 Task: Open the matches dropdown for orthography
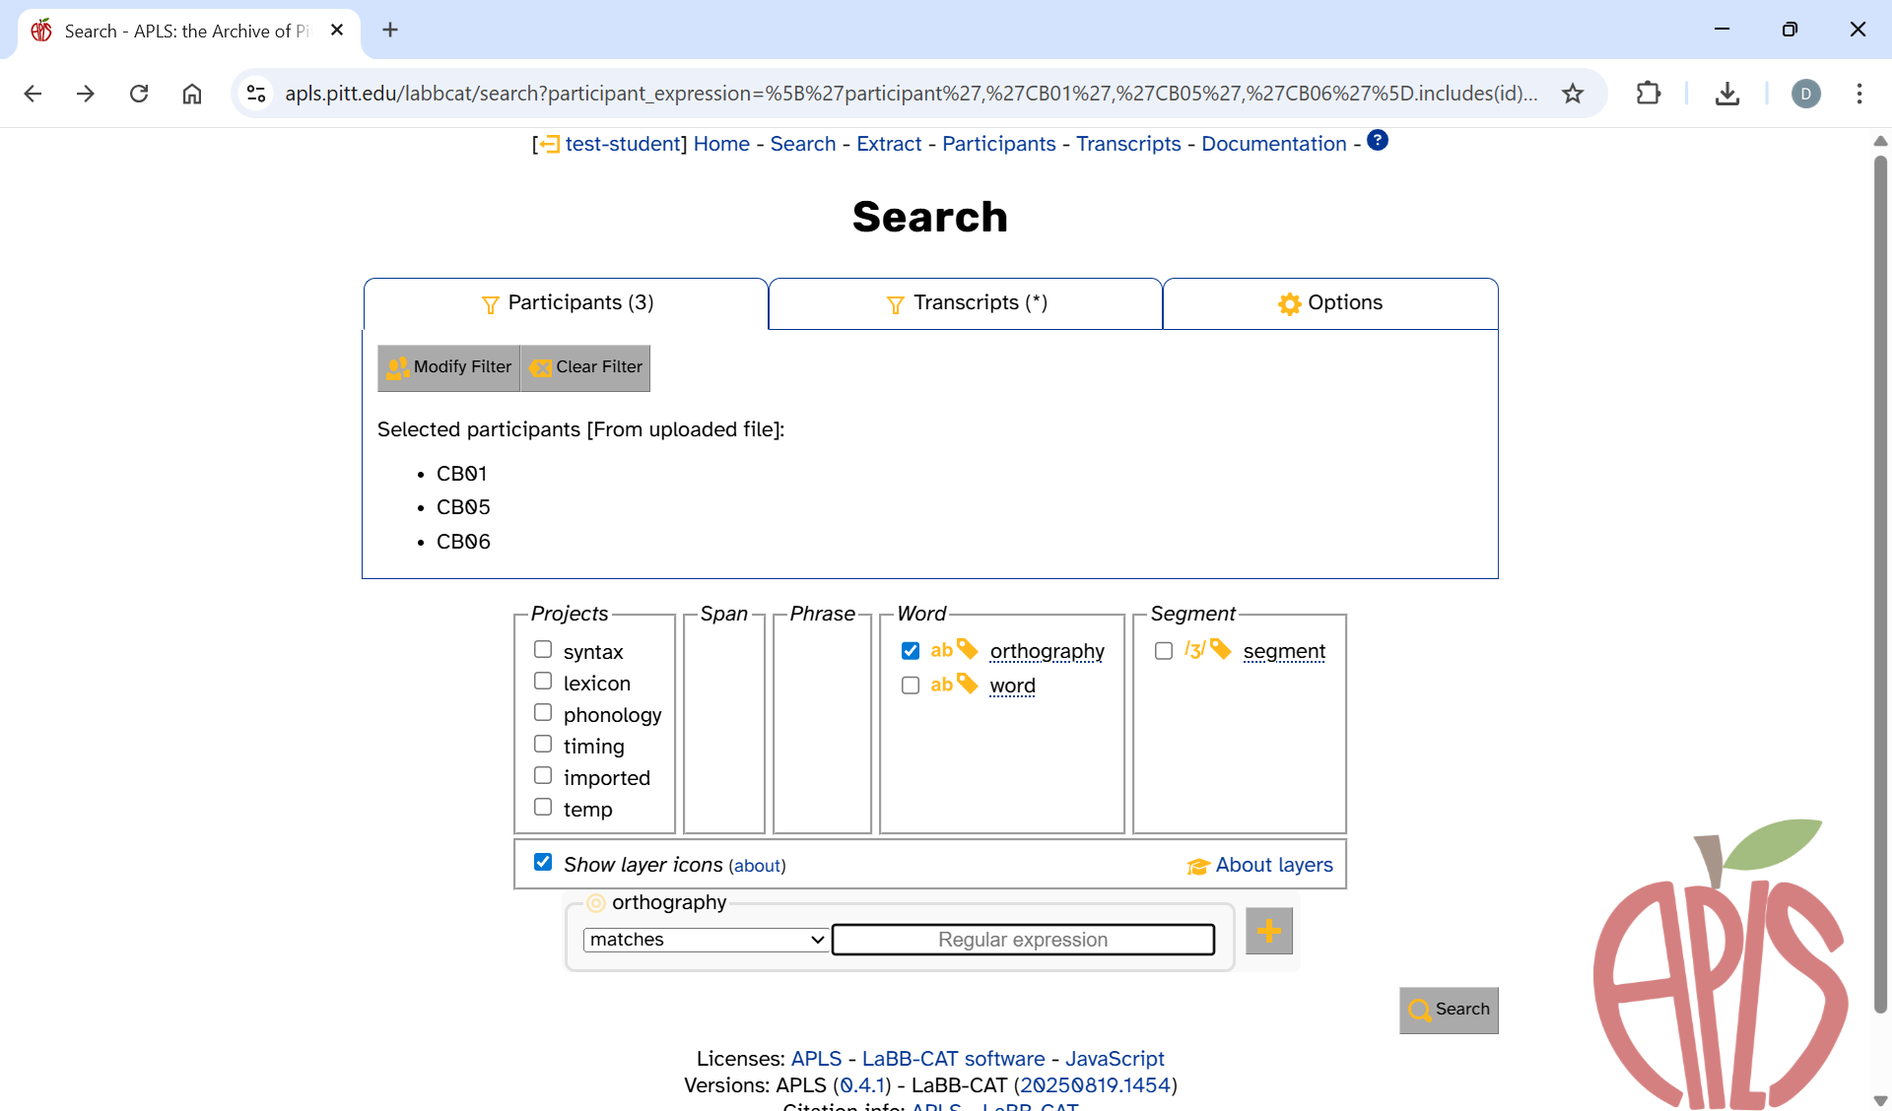coord(706,940)
